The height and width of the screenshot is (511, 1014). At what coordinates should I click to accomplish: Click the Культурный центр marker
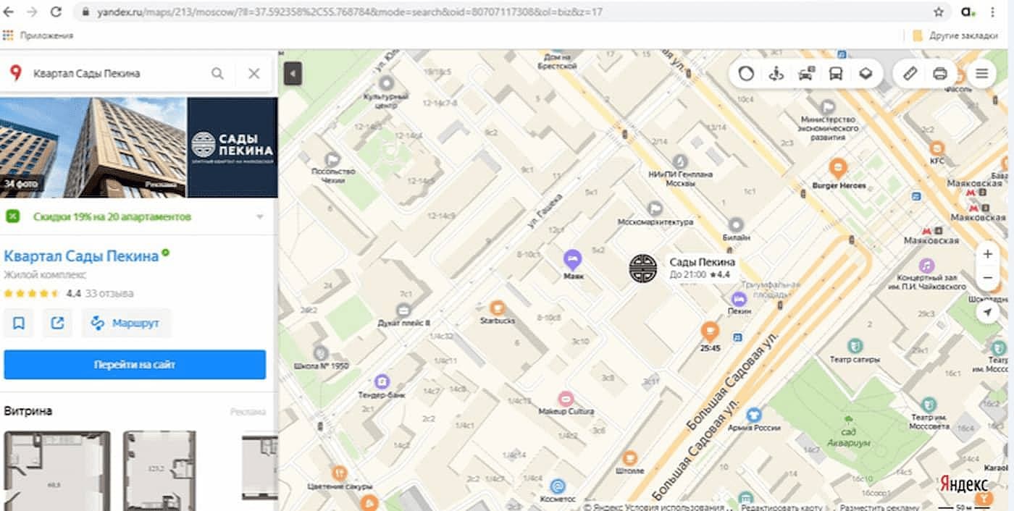[387, 83]
